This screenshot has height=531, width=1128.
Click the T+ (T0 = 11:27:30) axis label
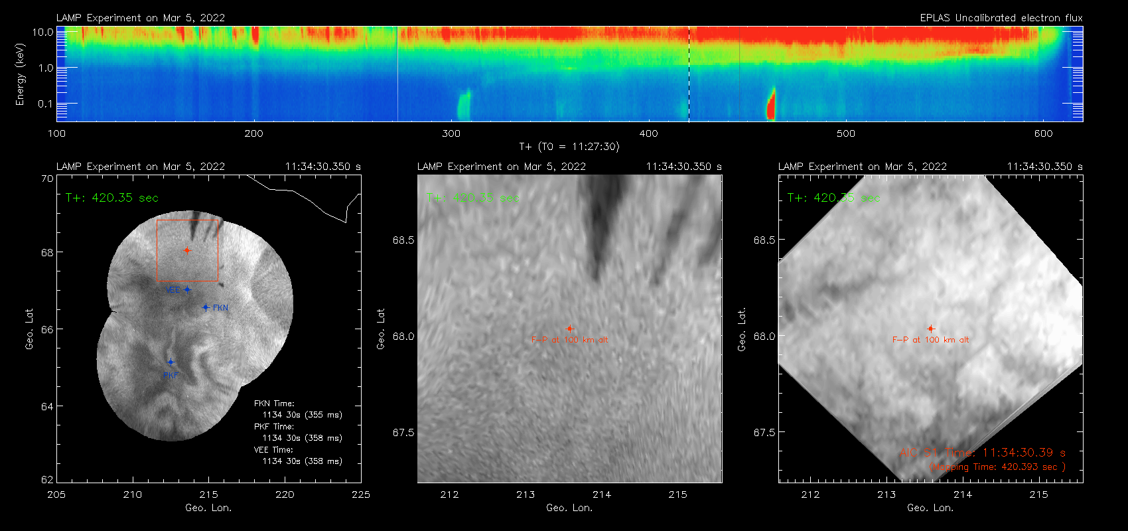569,147
